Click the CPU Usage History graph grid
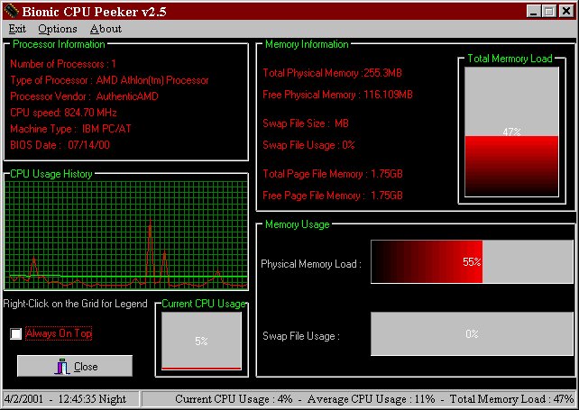579x410 pixels. (126, 235)
